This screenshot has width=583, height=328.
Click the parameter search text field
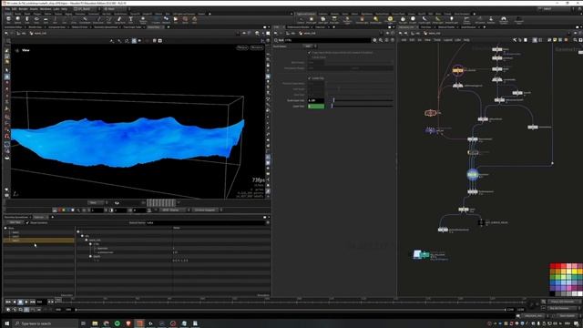(x=327, y=40)
